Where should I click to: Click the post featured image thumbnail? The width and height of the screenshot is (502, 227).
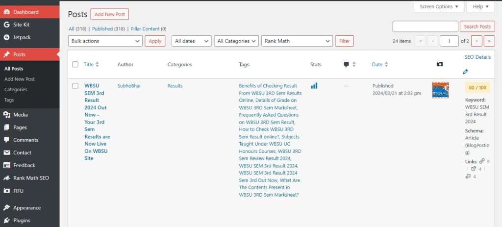pos(441,90)
